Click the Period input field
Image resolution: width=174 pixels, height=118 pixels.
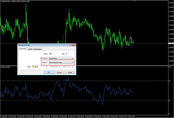[53, 54]
